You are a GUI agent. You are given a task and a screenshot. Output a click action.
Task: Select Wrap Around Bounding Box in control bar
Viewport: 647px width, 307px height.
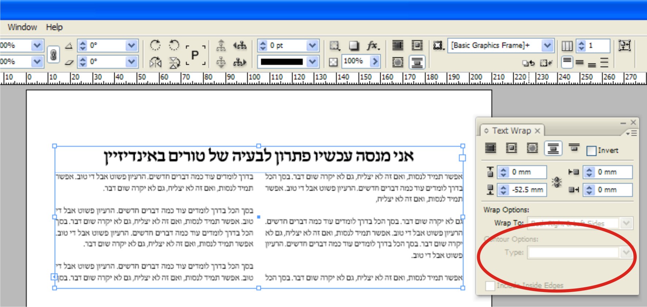click(x=417, y=46)
